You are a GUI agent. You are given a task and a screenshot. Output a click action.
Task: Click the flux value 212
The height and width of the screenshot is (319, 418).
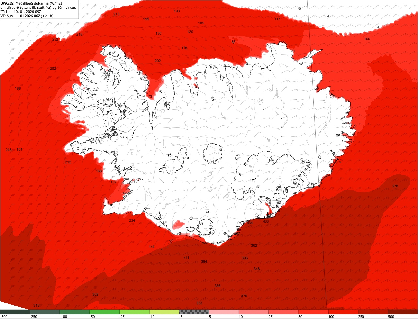click(x=68, y=162)
